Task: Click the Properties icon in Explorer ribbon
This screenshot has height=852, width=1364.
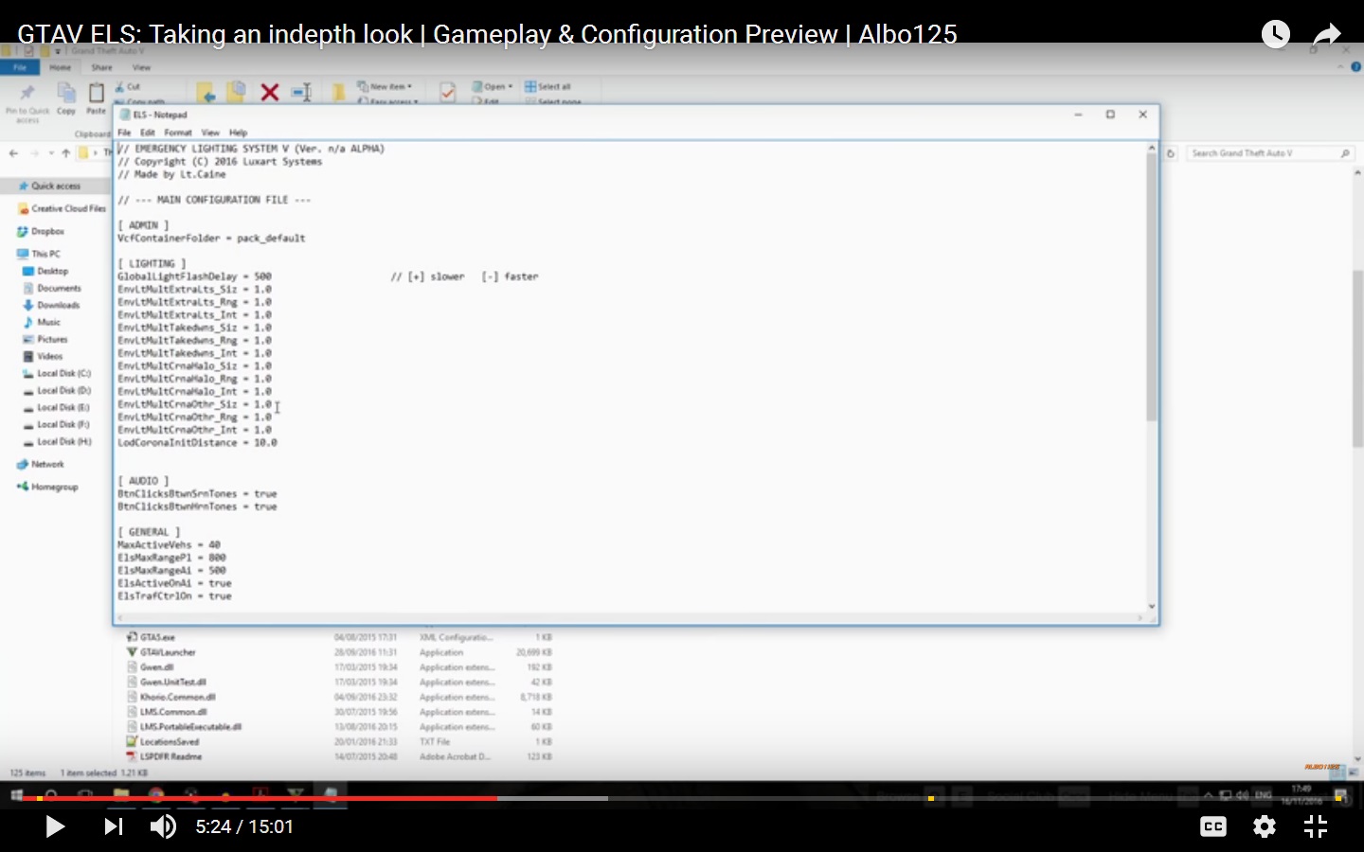Action: click(447, 92)
